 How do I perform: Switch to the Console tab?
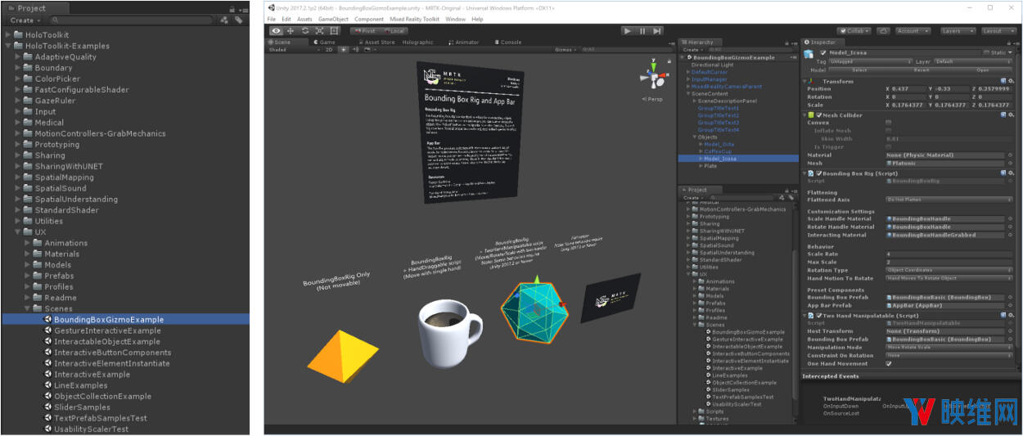(509, 42)
